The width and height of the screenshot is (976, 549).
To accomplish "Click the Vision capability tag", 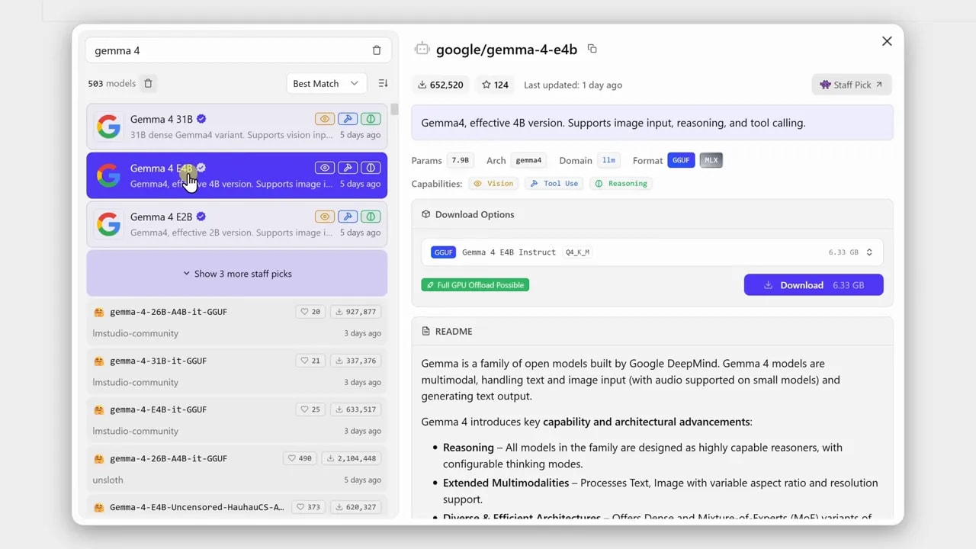I will click(494, 184).
